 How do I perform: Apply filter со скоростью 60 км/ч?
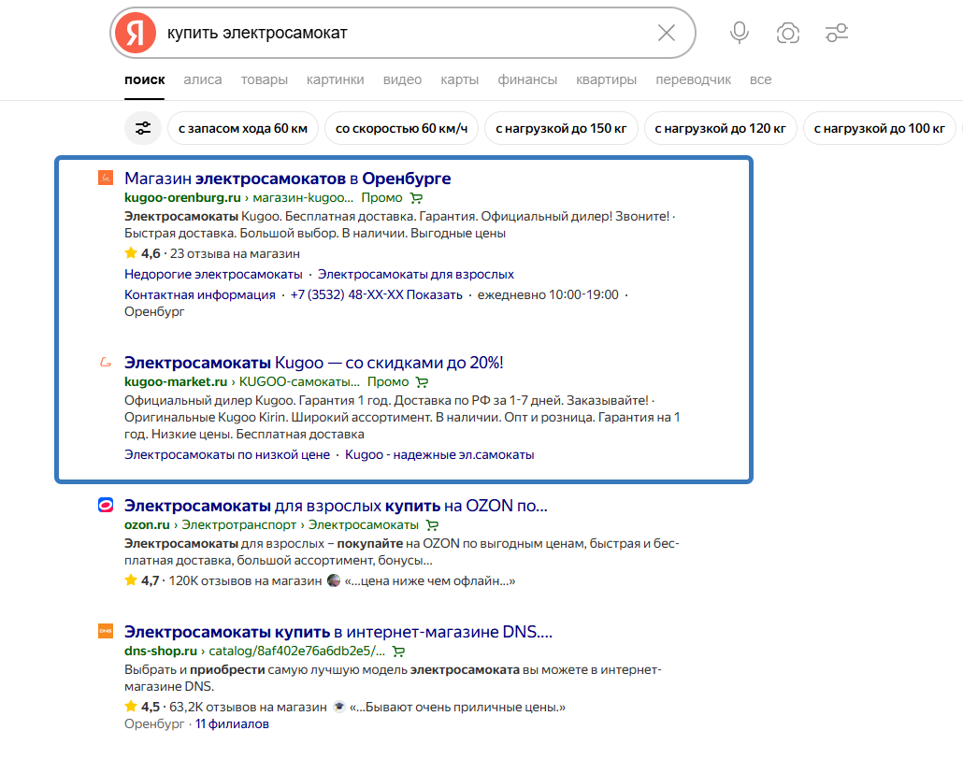(x=402, y=128)
